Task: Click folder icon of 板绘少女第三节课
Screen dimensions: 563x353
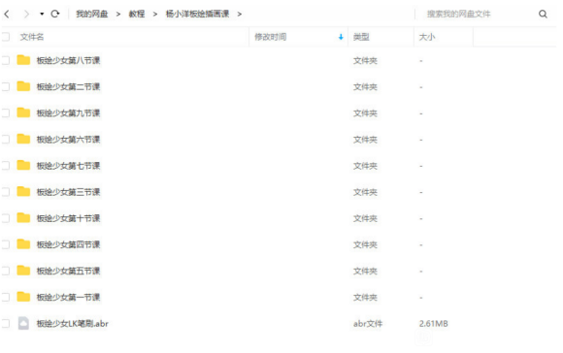Action: [x=23, y=192]
